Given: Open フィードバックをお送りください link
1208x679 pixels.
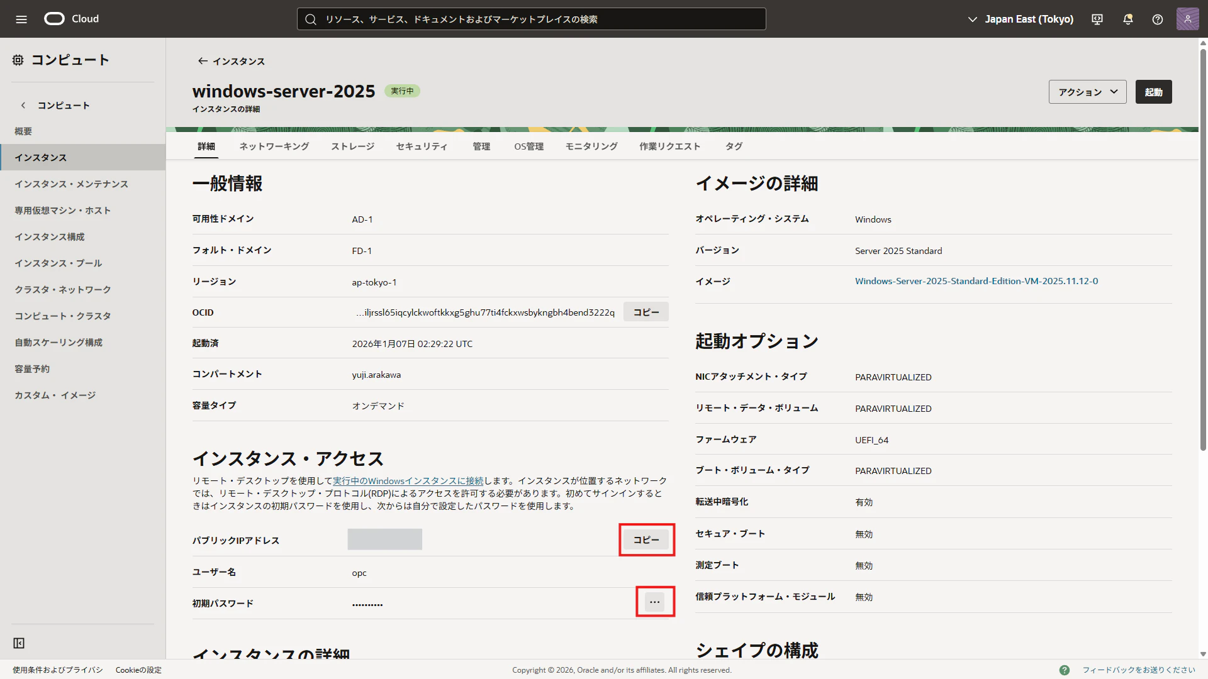Looking at the screenshot, I should click(1138, 670).
